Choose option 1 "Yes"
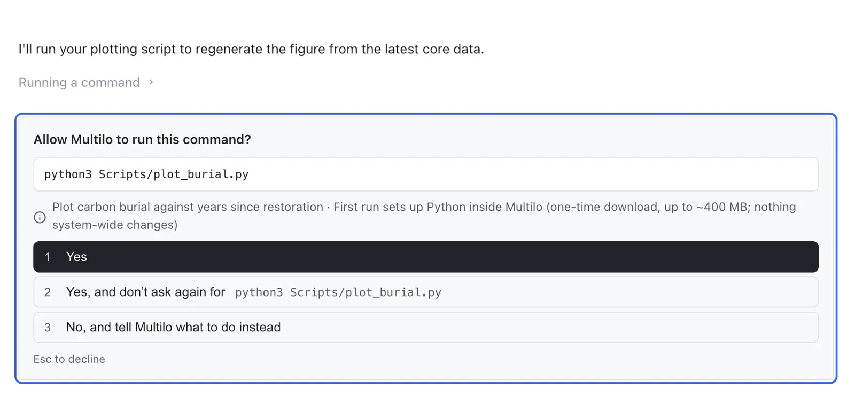Screen dimensions: 855x397 [x=426, y=257]
